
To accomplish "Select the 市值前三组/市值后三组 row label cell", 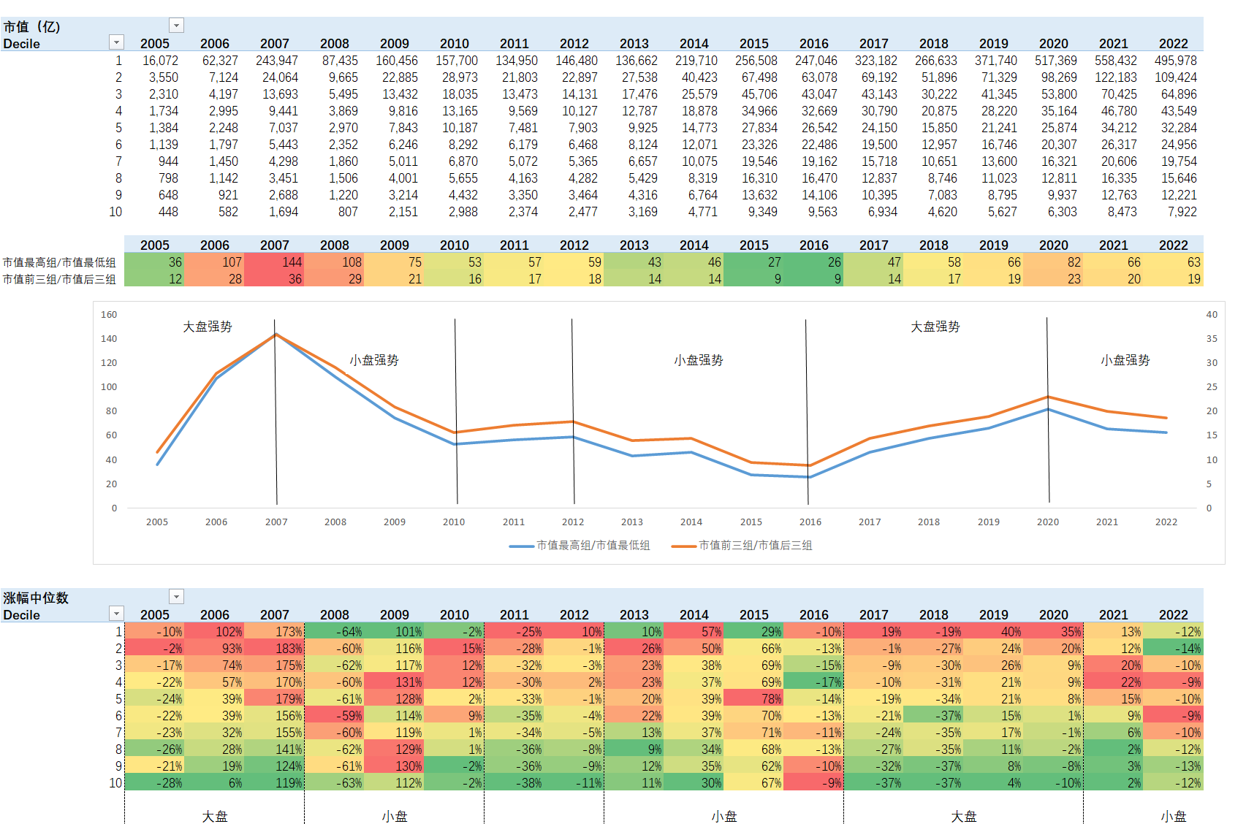I will pos(59,279).
